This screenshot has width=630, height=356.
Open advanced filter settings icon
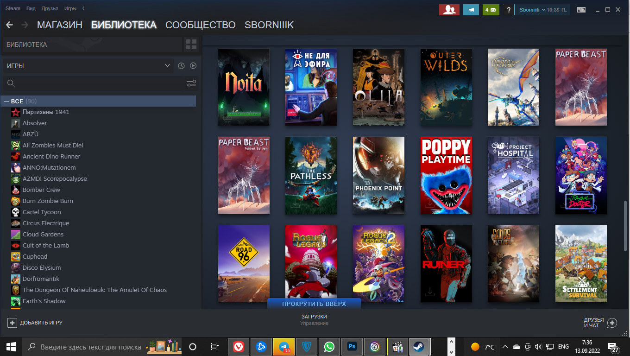(191, 83)
